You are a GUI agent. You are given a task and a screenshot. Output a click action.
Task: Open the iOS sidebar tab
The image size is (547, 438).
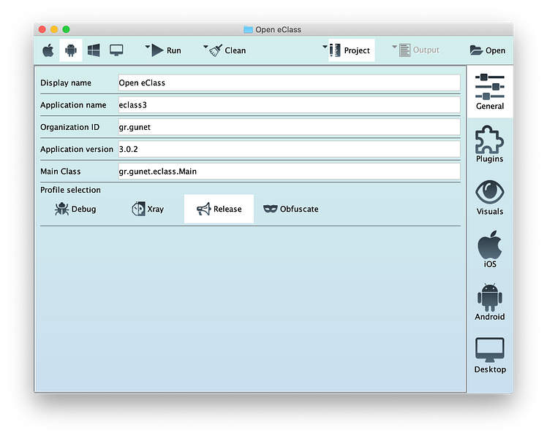tap(490, 249)
